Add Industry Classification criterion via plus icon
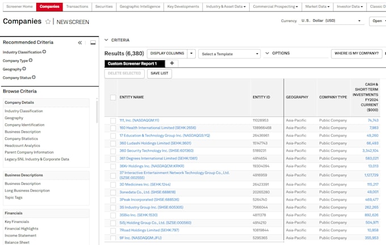This screenshot has width=386, height=245. click(x=44, y=52)
